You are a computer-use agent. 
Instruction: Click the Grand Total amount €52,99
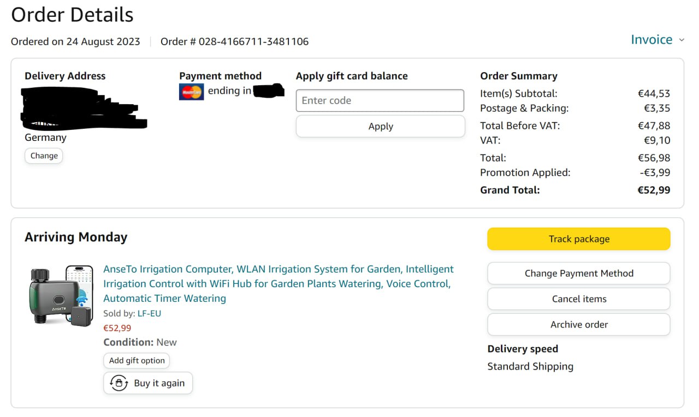(x=654, y=190)
